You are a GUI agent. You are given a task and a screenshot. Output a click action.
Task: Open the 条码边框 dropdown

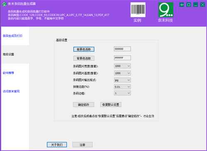(x=122, y=93)
